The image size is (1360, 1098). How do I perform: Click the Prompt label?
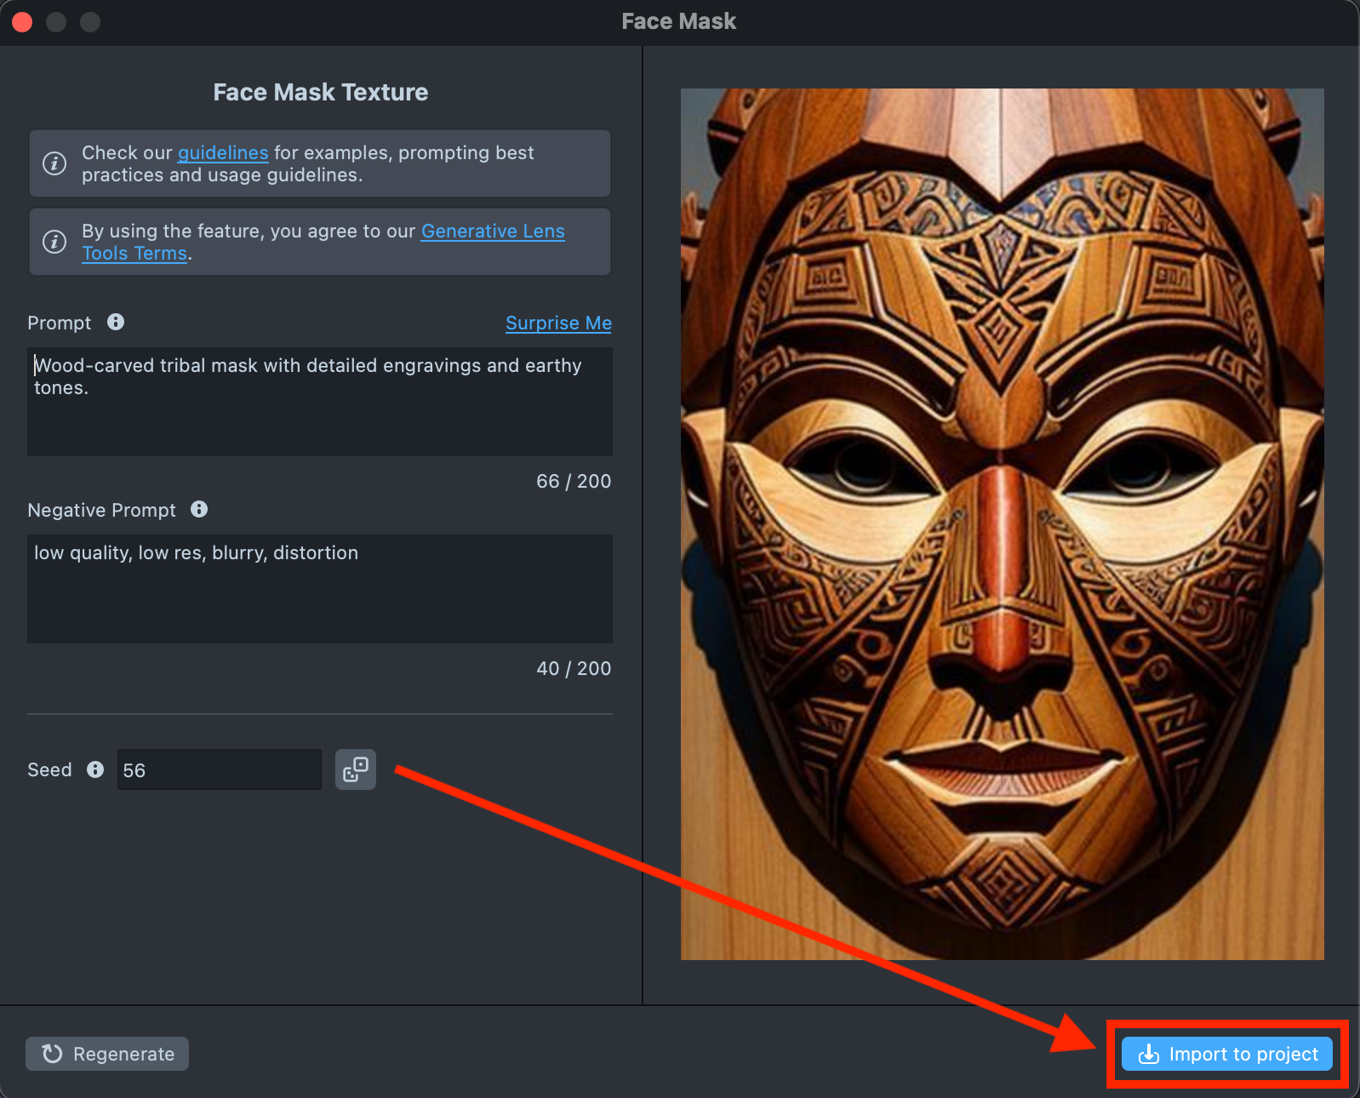click(60, 323)
